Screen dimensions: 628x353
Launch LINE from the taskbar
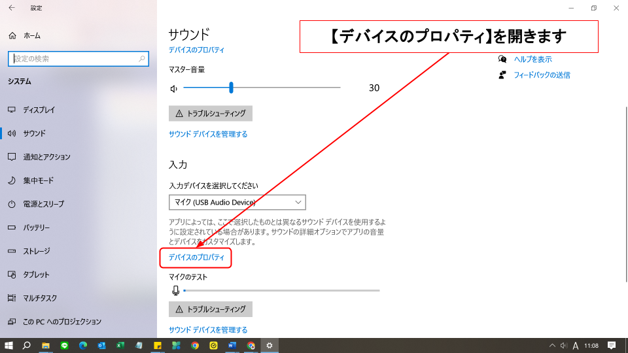pyautogui.click(x=64, y=345)
